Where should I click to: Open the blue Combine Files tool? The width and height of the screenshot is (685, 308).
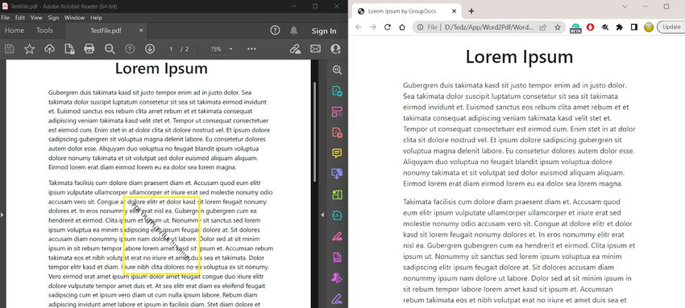coord(337,174)
